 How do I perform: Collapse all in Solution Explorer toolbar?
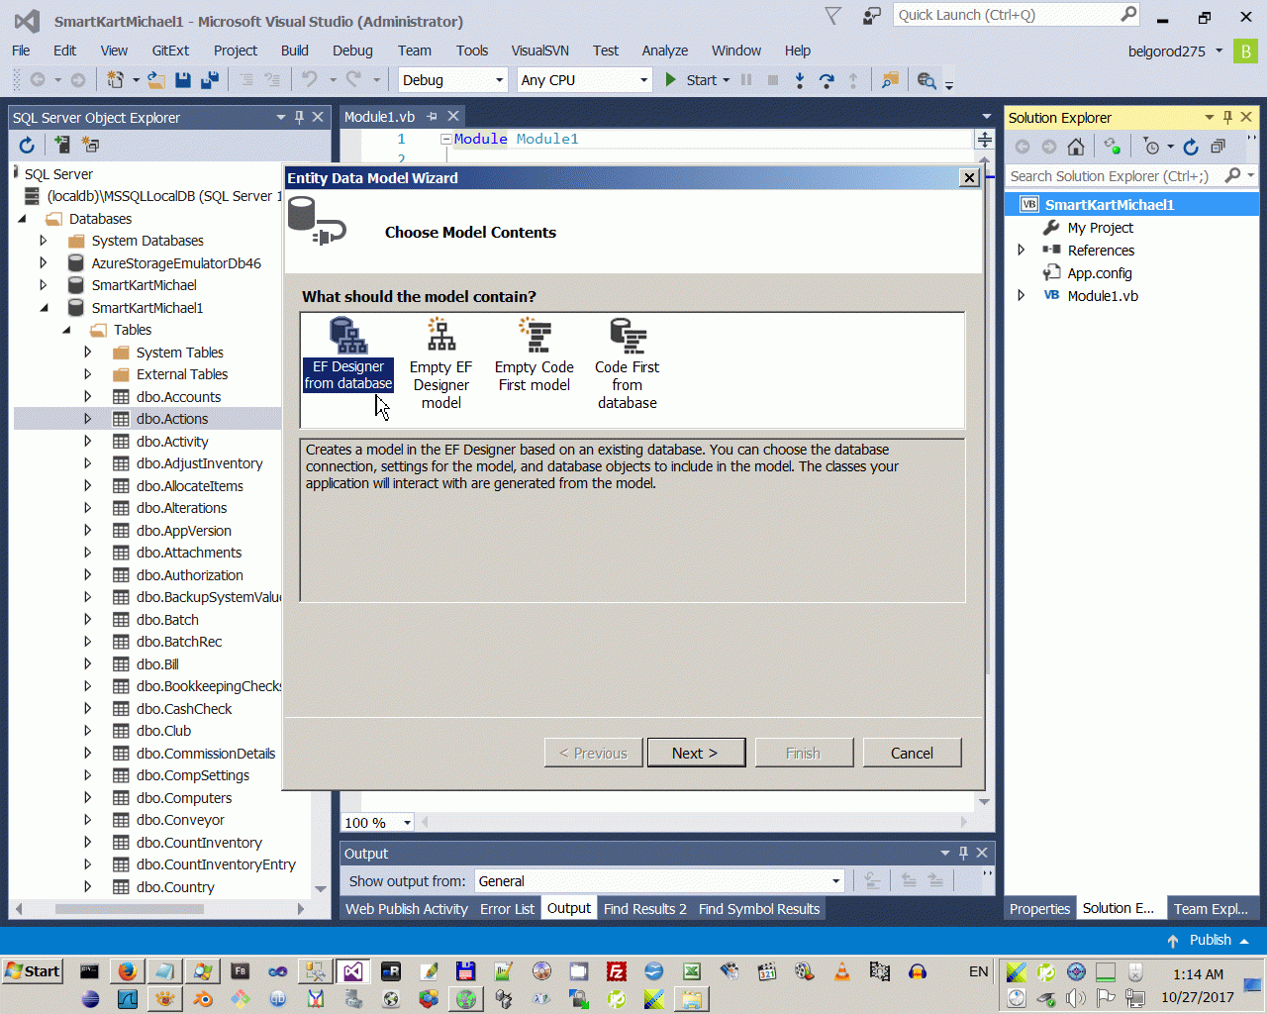click(x=1218, y=147)
